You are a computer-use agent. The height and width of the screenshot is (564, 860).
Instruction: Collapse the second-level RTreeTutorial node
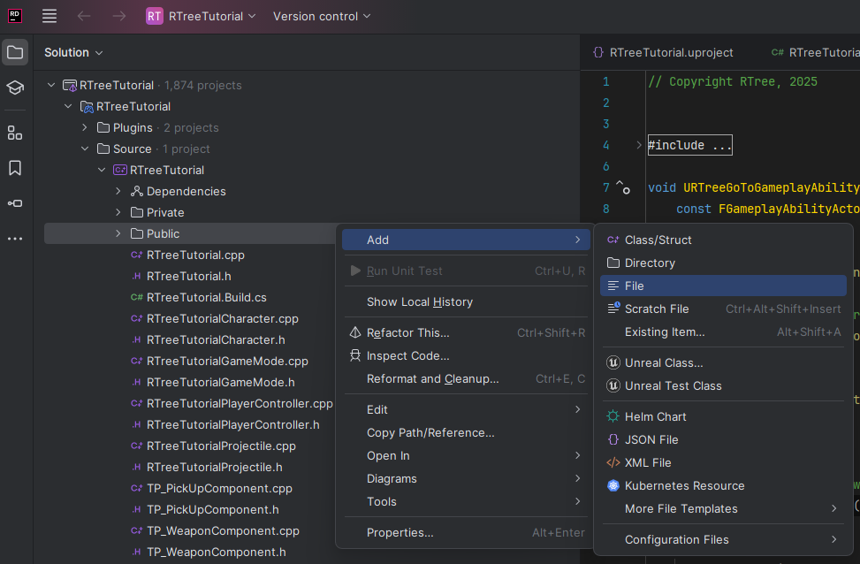(68, 106)
